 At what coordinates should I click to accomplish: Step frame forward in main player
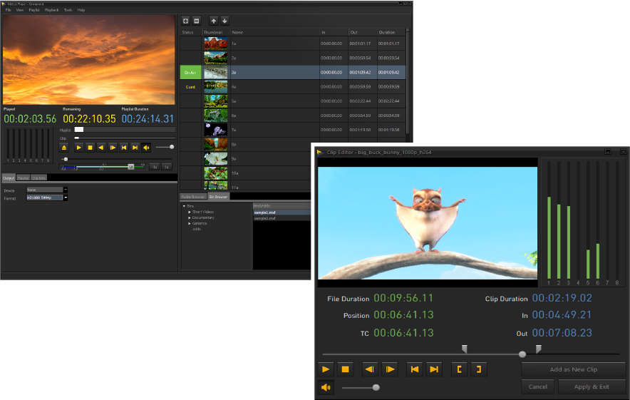pos(113,148)
